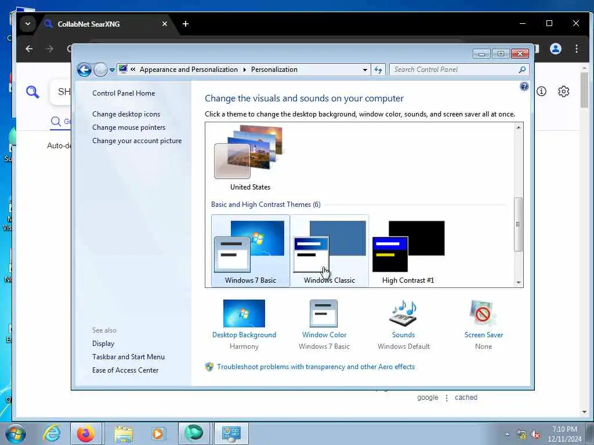Click the browser back arrow
The height and width of the screenshot is (445, 594).
29,49
